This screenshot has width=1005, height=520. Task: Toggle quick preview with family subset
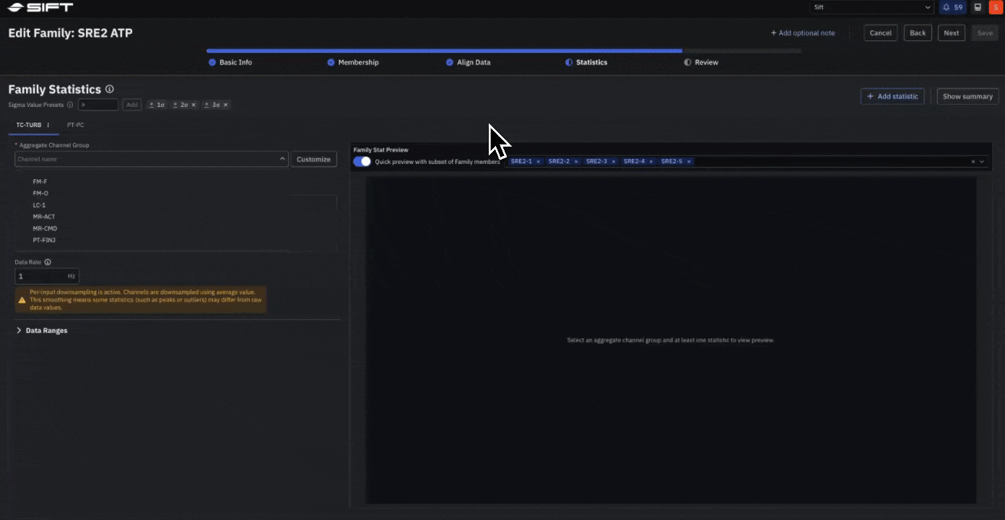click(x=362, y=162)
